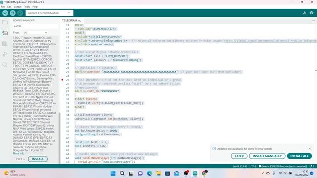
Task: Click Generic ESP8266 Module status bar entry
Action: click(x=283, y=166)
